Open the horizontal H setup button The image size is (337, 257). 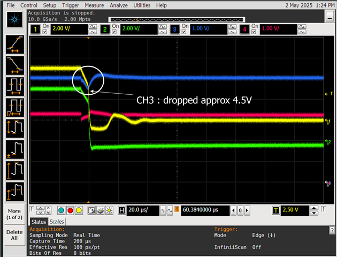(x=121, y=210)
